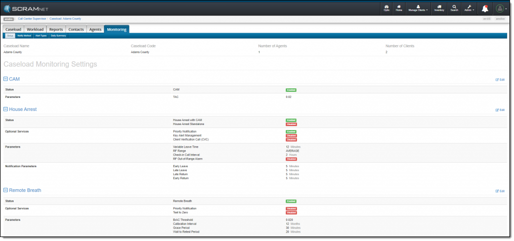Select the Notify Method sub-tab
514x241 pixels.
pyautogui.click(x=24, y=36)
